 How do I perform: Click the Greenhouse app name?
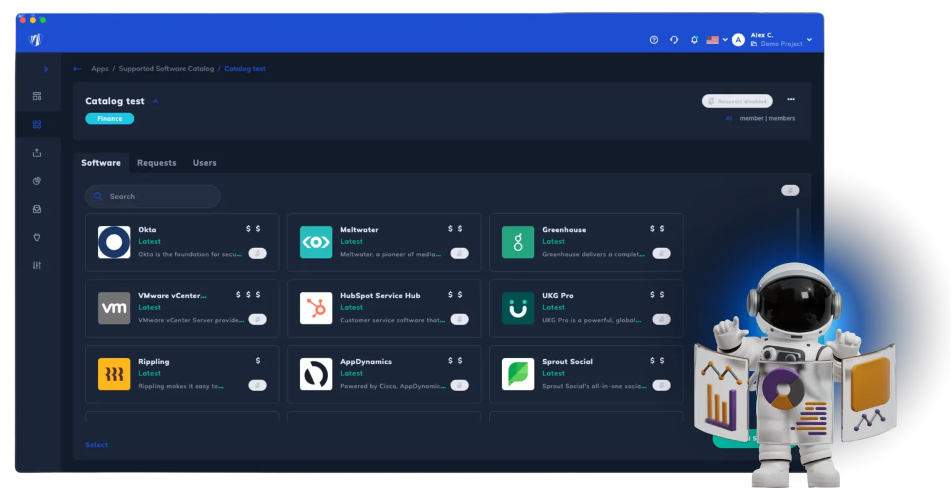tap(564, 229)
